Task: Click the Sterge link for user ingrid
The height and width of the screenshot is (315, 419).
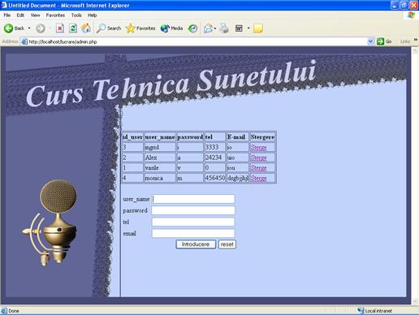Action: (258, 147)
